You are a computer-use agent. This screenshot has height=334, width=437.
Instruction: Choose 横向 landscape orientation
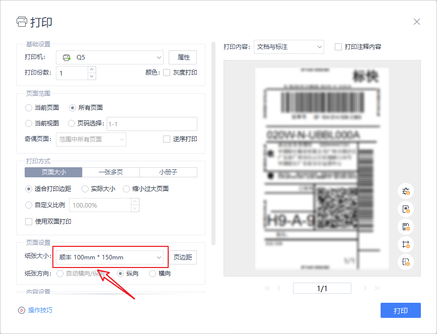152,274
